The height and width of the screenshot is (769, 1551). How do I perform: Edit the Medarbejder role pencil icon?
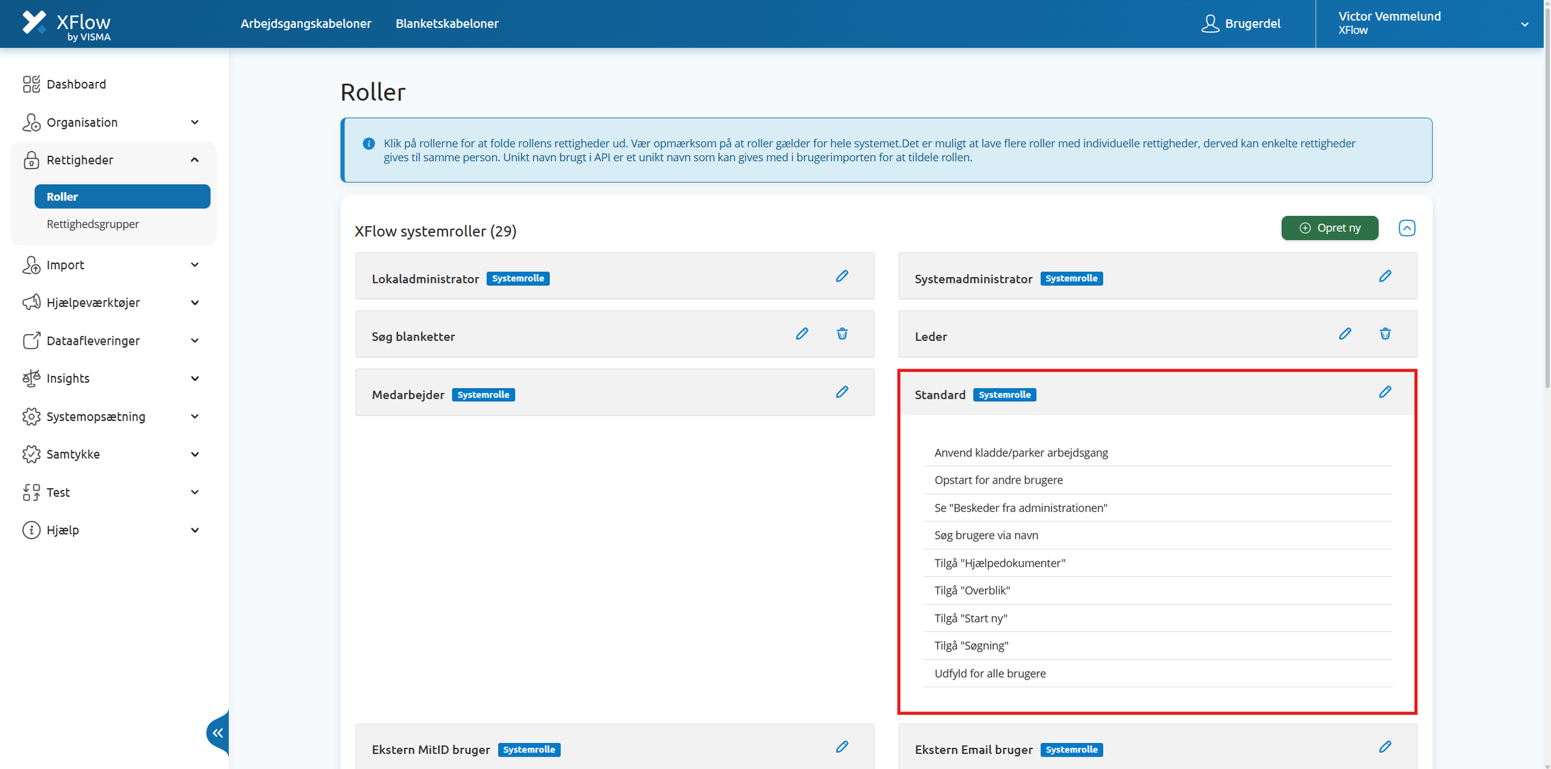coord(841,392)
